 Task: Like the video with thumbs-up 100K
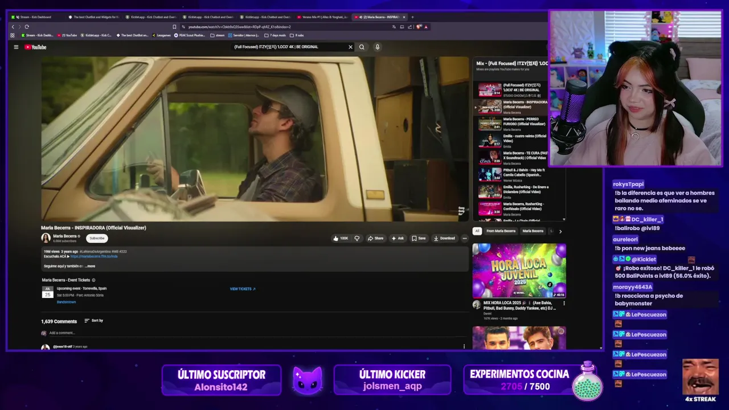(341, 238)
